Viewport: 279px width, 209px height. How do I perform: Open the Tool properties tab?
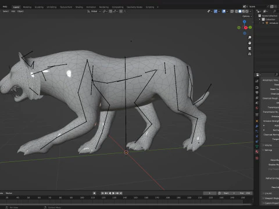(257, 81)
